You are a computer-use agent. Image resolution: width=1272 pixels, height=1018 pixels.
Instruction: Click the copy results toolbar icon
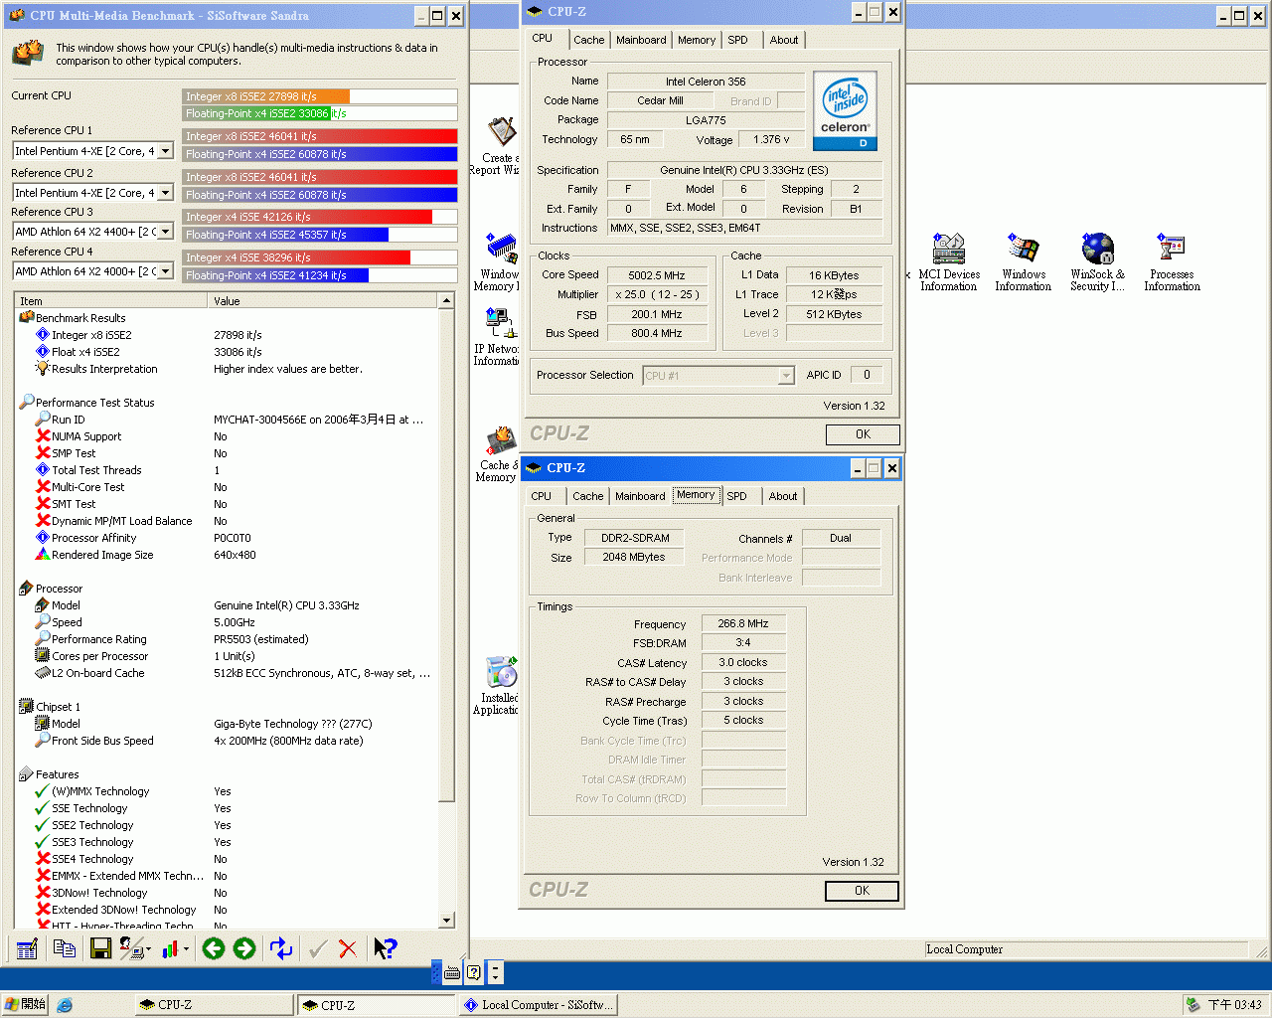coord(65,949)
